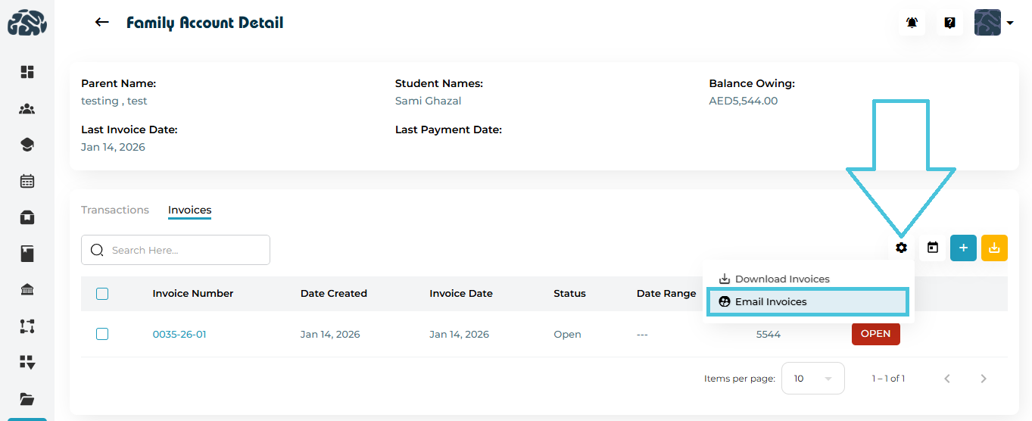Click the bank building icon in sidebar
The height and width of the screenshot is (421, 1032).
(x=27, y=290)
